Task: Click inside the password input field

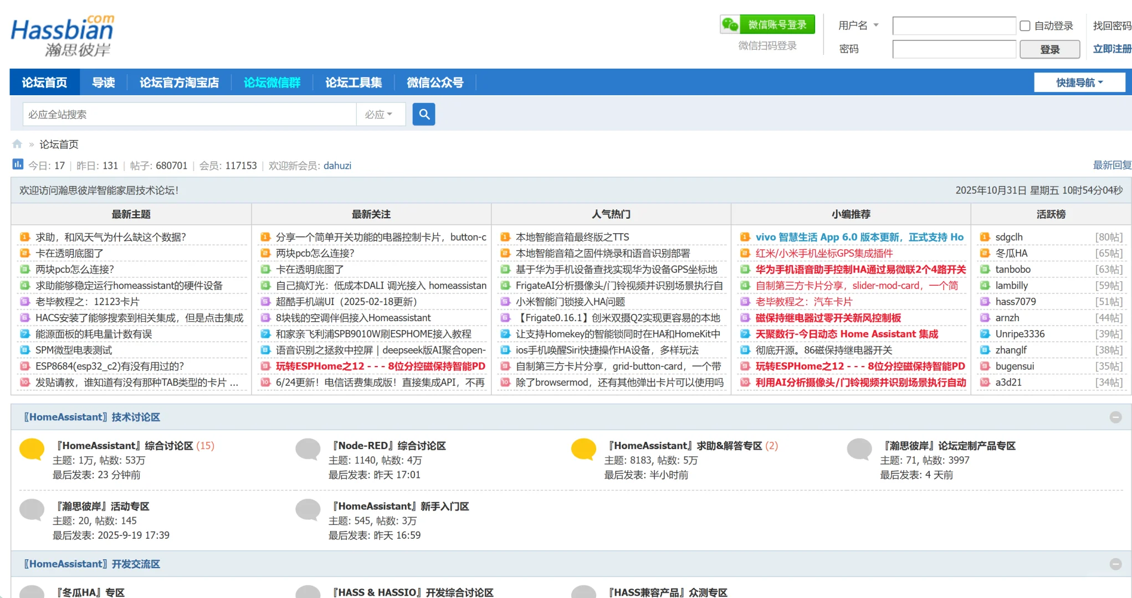Action: pos(954,49)
